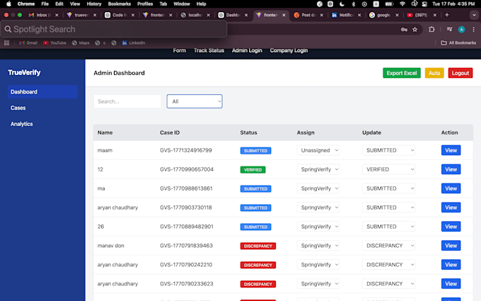Open the apps grid icon in bookmarks bar
This screenshot has height=301, width=481.
(x=6, y=43)
